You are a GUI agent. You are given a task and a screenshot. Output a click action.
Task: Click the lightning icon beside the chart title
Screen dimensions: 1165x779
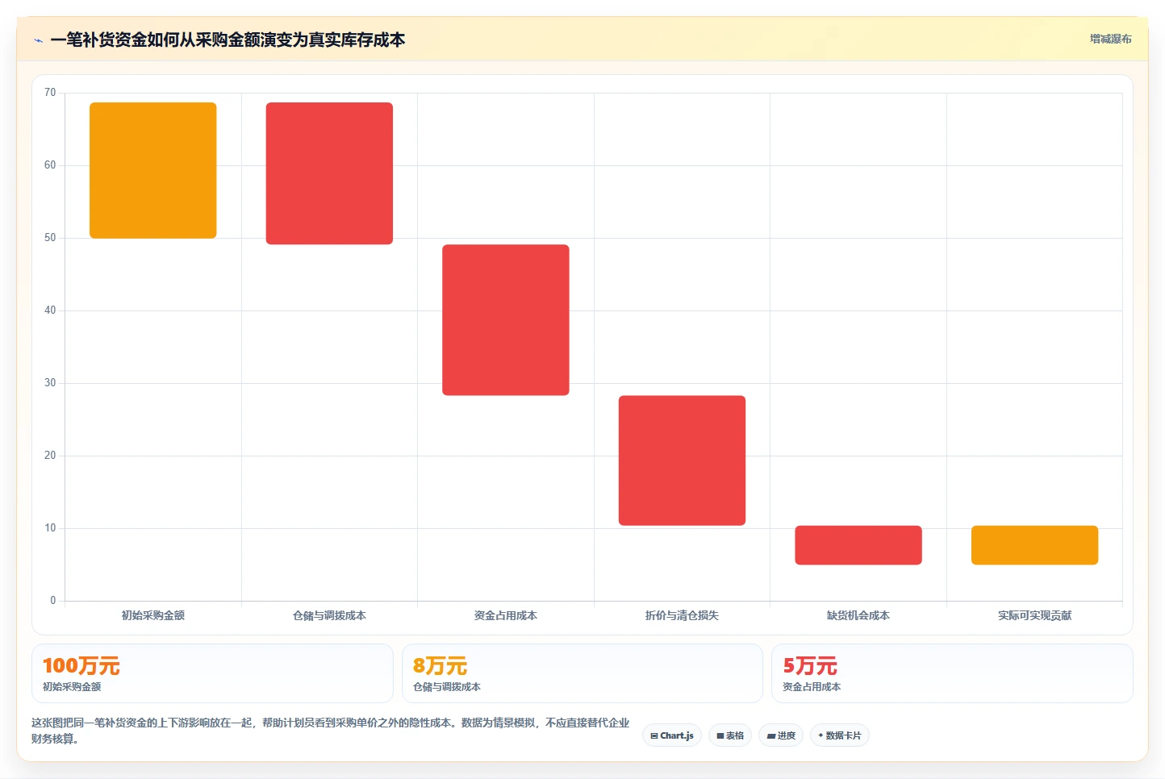tap(38, 40)
